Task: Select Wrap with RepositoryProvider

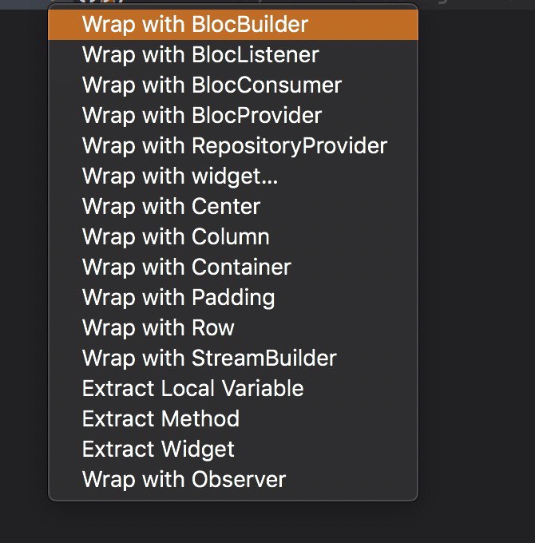Action: 233,146
